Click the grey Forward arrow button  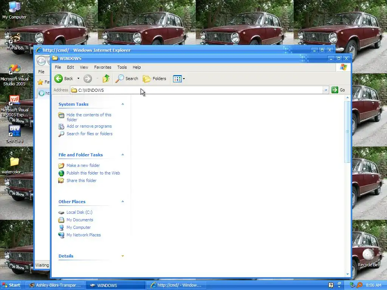point(88,79)
